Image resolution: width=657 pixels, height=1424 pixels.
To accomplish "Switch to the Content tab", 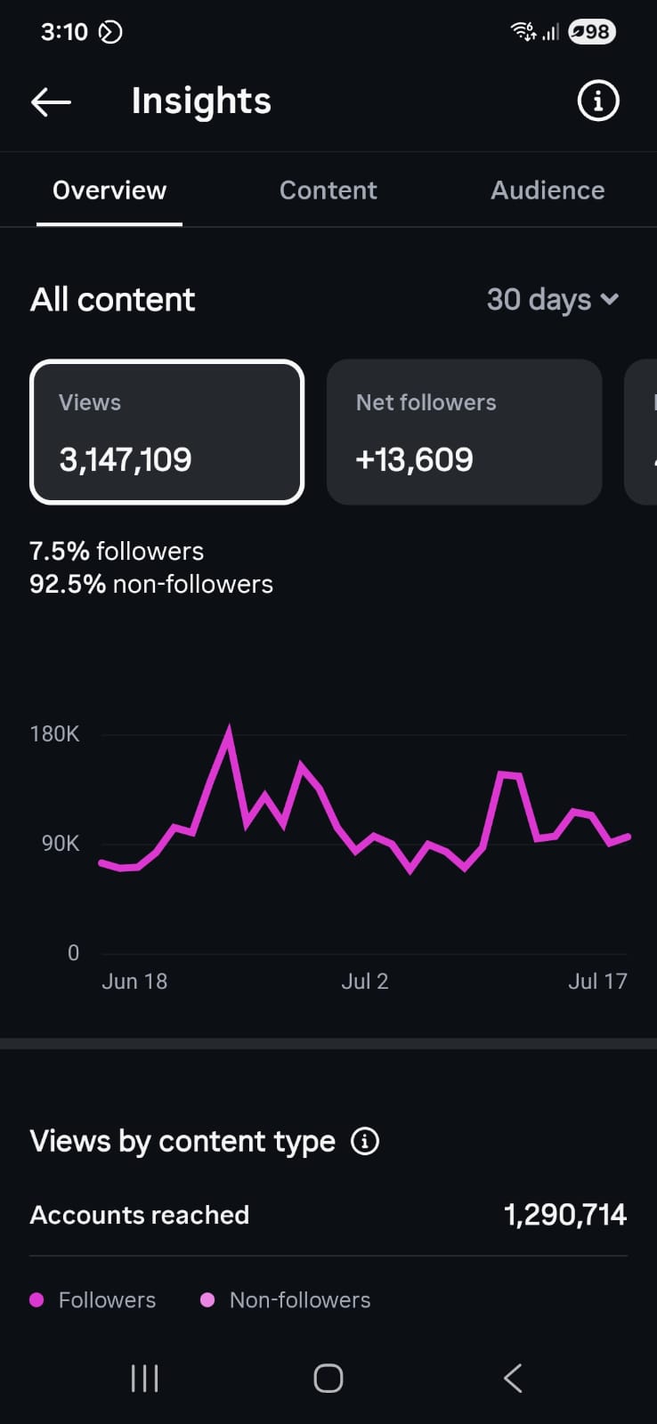I will pyautogui.click(x=328, y=190).
